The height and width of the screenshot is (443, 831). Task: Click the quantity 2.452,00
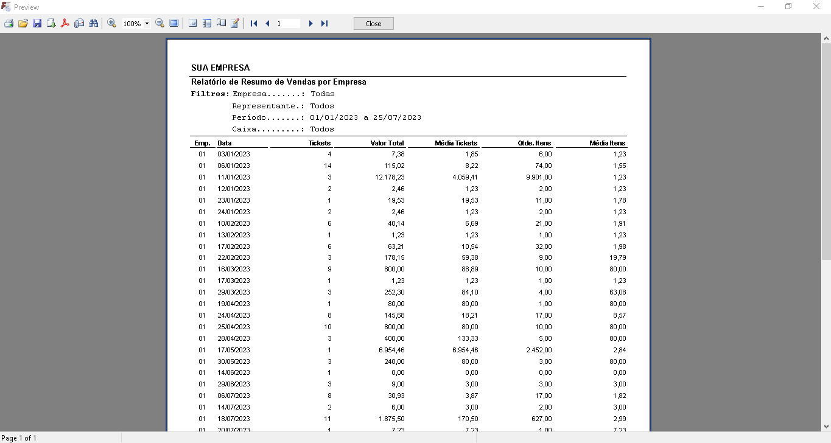coord(539,350)
